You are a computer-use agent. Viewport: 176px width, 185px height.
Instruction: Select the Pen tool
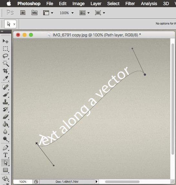[x=5, y=148]
